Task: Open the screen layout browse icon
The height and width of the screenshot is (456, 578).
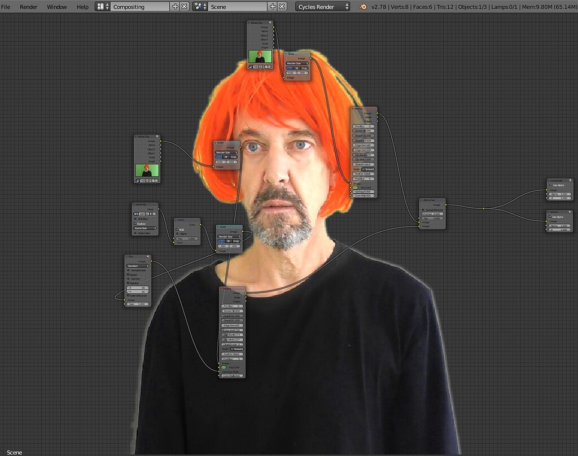Action: [x=103, y=7]
